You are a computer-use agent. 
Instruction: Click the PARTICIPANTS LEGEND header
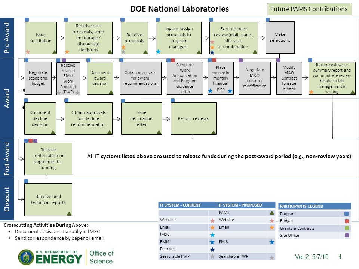[x=314, y=206]
